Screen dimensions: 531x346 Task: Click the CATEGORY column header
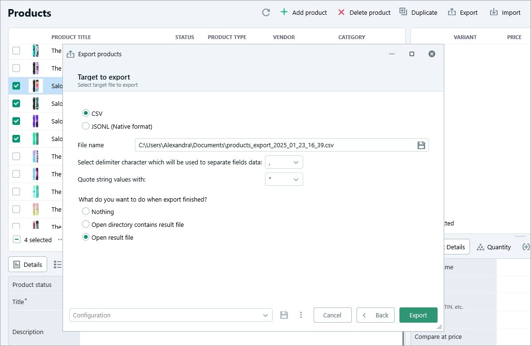pyautogui.click(x=351, y=37)
